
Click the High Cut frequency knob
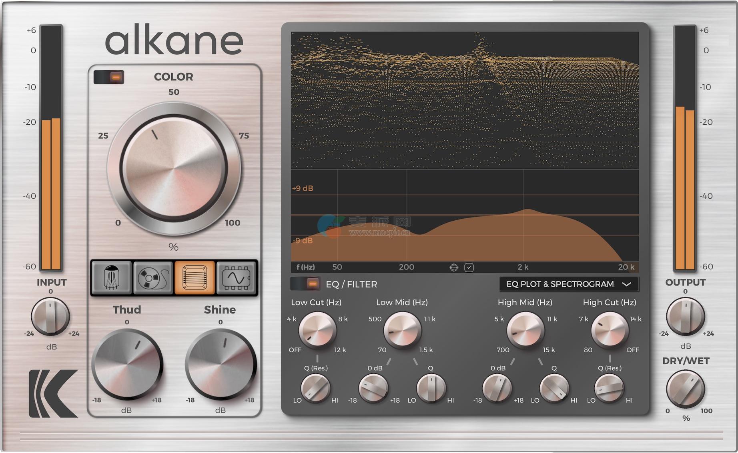[610, 330]
